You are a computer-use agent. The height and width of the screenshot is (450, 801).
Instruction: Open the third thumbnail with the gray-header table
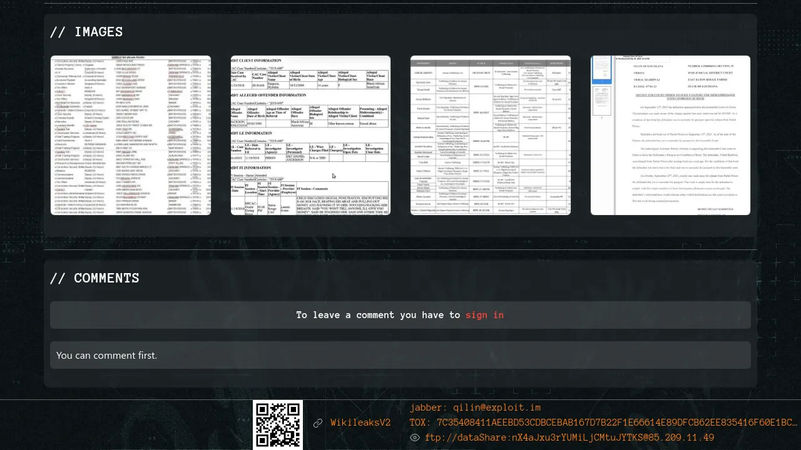(x=491, y=135)
